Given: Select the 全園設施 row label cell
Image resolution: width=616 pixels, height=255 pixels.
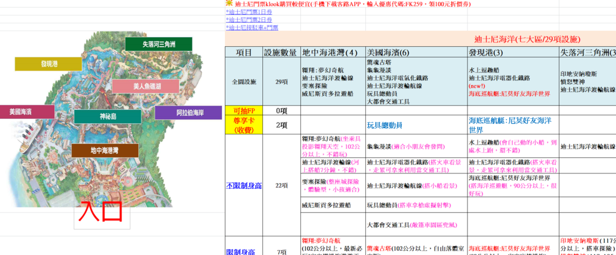Looking at the screenshot, I should pyautogui.click(x=244, y=82).
